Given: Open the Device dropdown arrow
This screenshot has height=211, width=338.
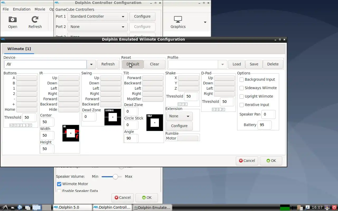Looking at the screenshot, I should click(91, 64).
